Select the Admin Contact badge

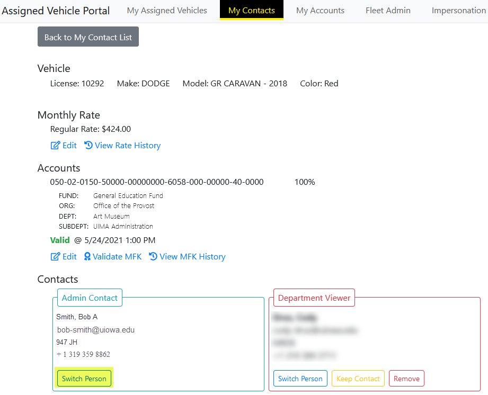click(89, 298)
